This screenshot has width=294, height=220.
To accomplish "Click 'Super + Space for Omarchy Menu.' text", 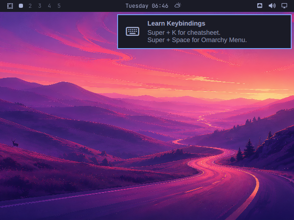I will pyautogui.click(x=197, y=40).
